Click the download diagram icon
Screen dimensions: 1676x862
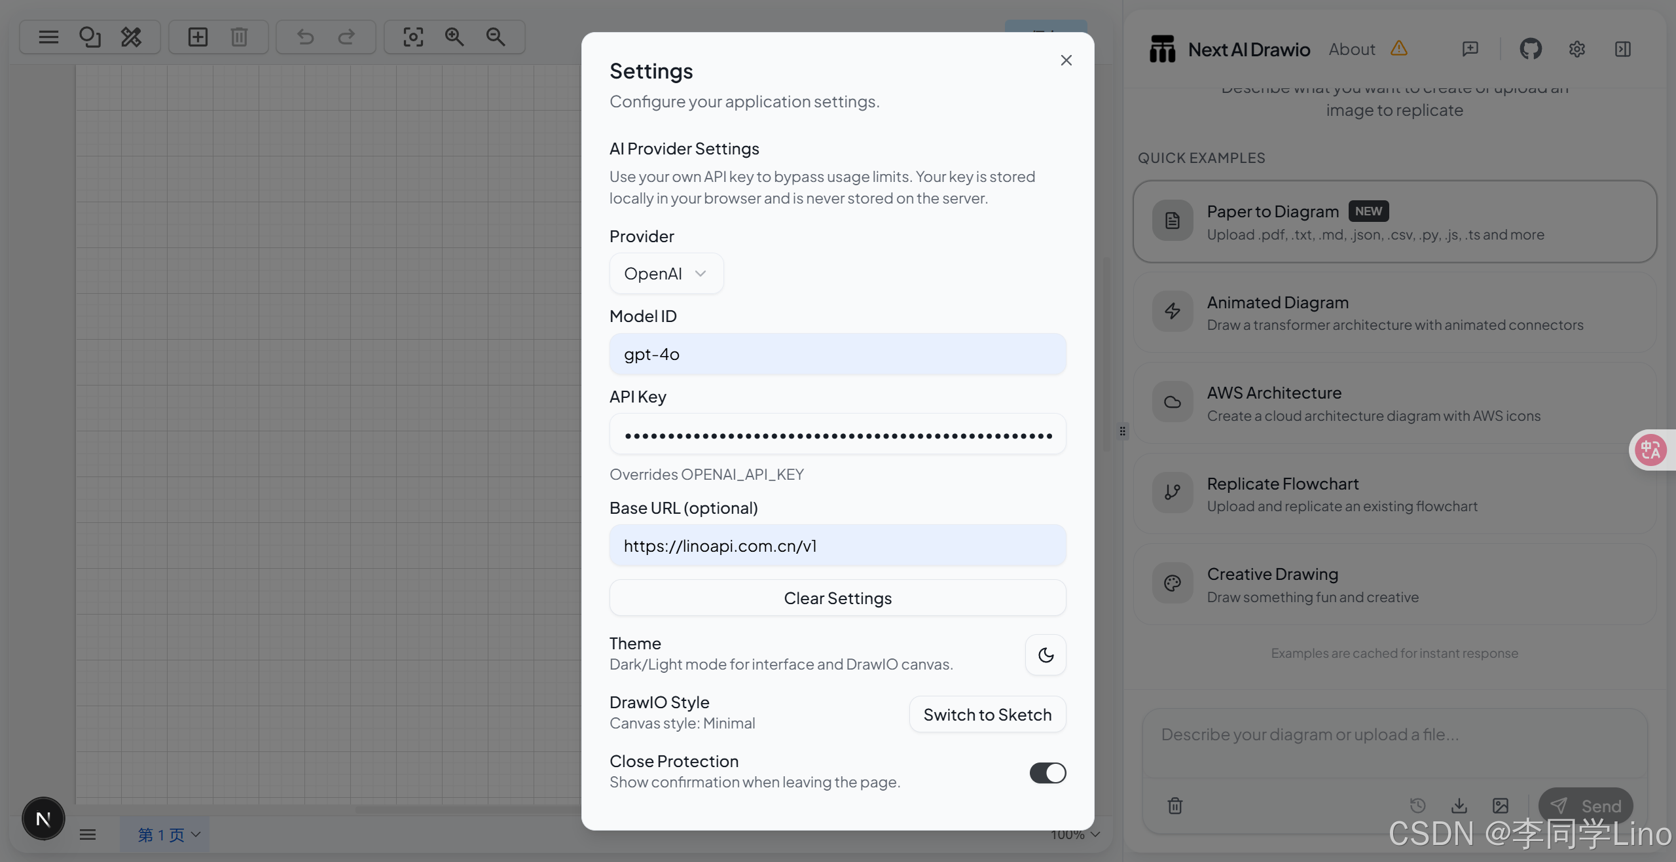[x=1459, y=805]
